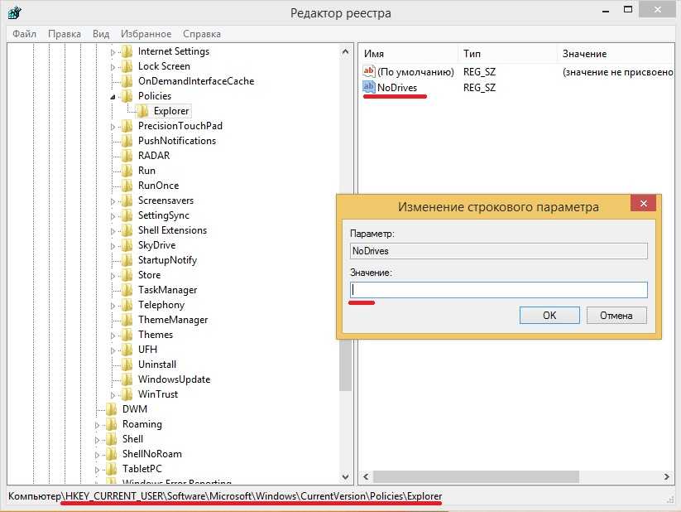Open the Избранное menu
This screenshot has width=681, height=512.
pos(146,34)
